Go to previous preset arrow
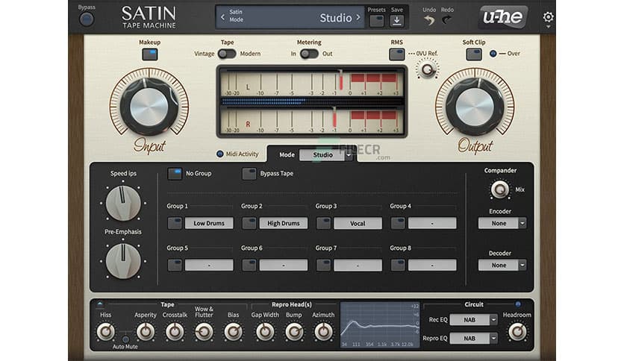 pos(223,17)
